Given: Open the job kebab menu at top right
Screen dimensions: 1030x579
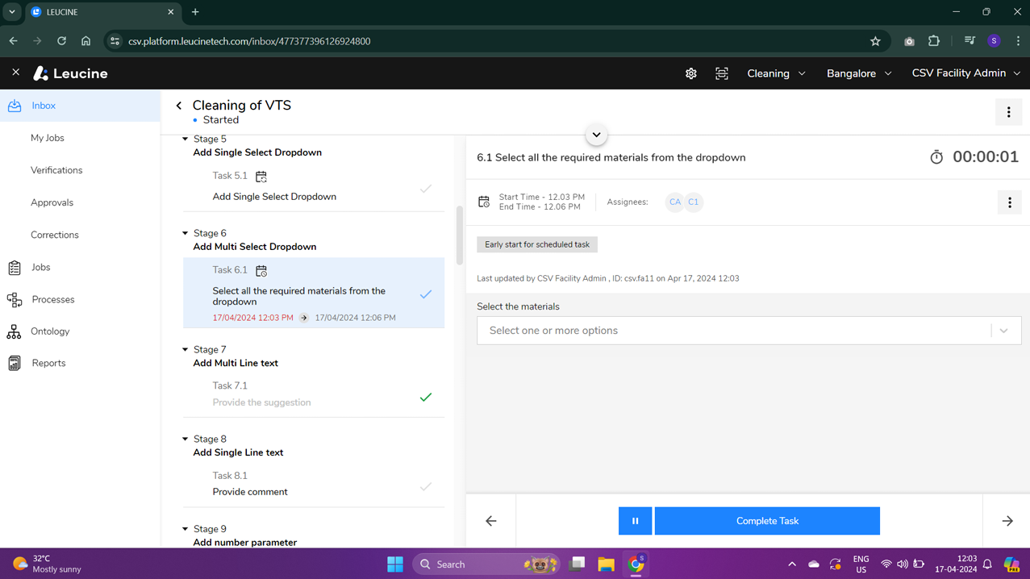Looking at the screenshot, I should pos(1008,112).
